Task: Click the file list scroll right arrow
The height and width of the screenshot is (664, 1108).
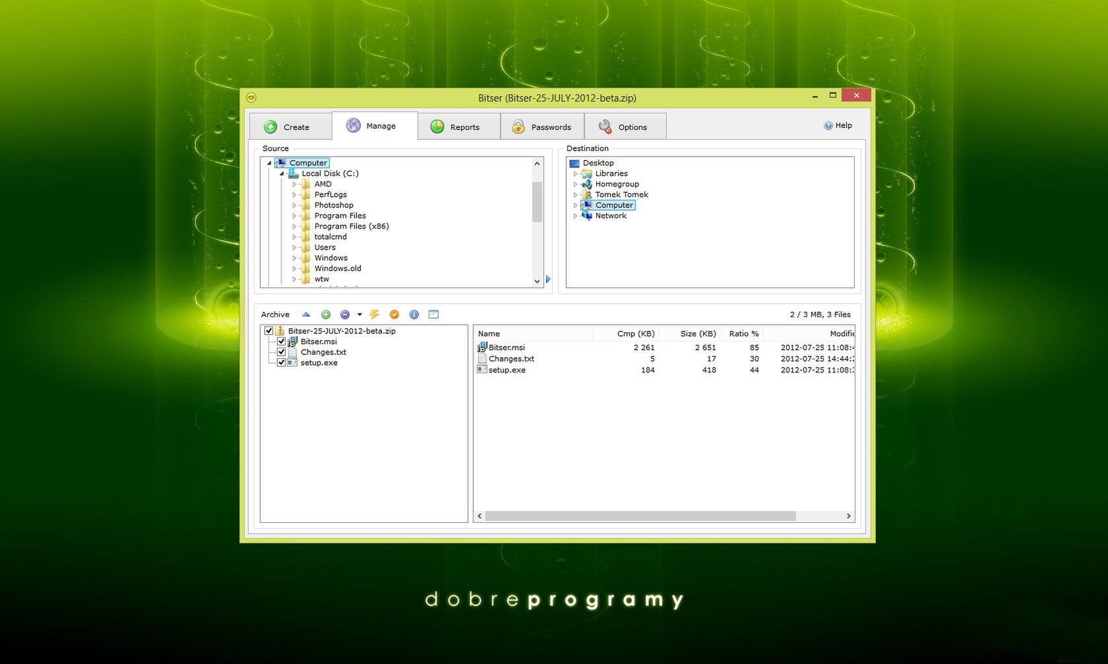Action: (x=849, y=516)
